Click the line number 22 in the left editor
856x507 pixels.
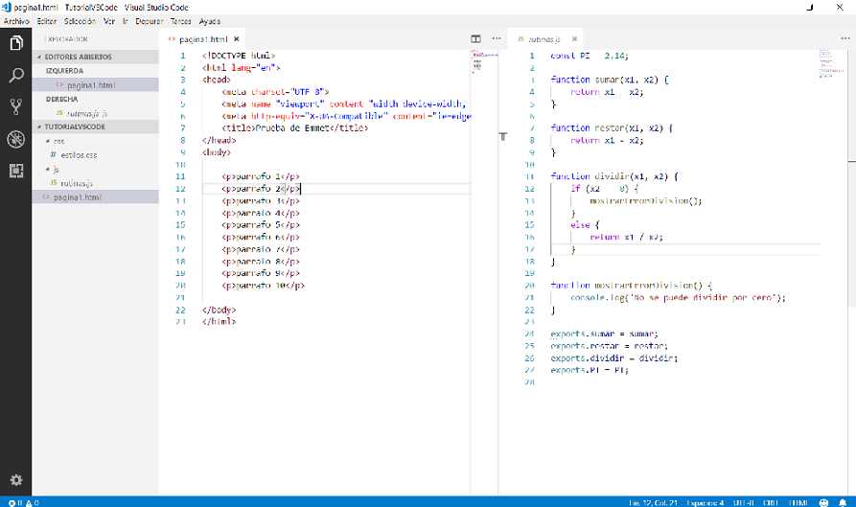pyautogui.click(x=180, y=310)
